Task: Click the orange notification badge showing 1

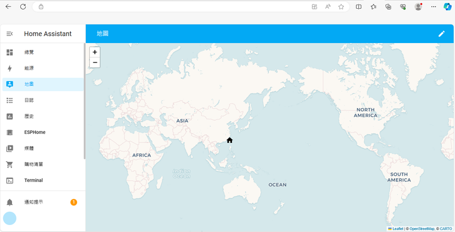Action: click(x=74, y=202)
